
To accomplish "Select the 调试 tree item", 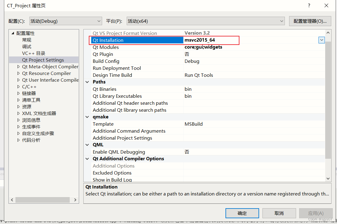I will (26, 46).
